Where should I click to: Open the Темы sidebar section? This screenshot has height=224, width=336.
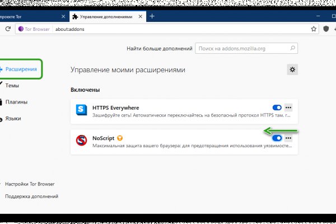pos(12,86)
